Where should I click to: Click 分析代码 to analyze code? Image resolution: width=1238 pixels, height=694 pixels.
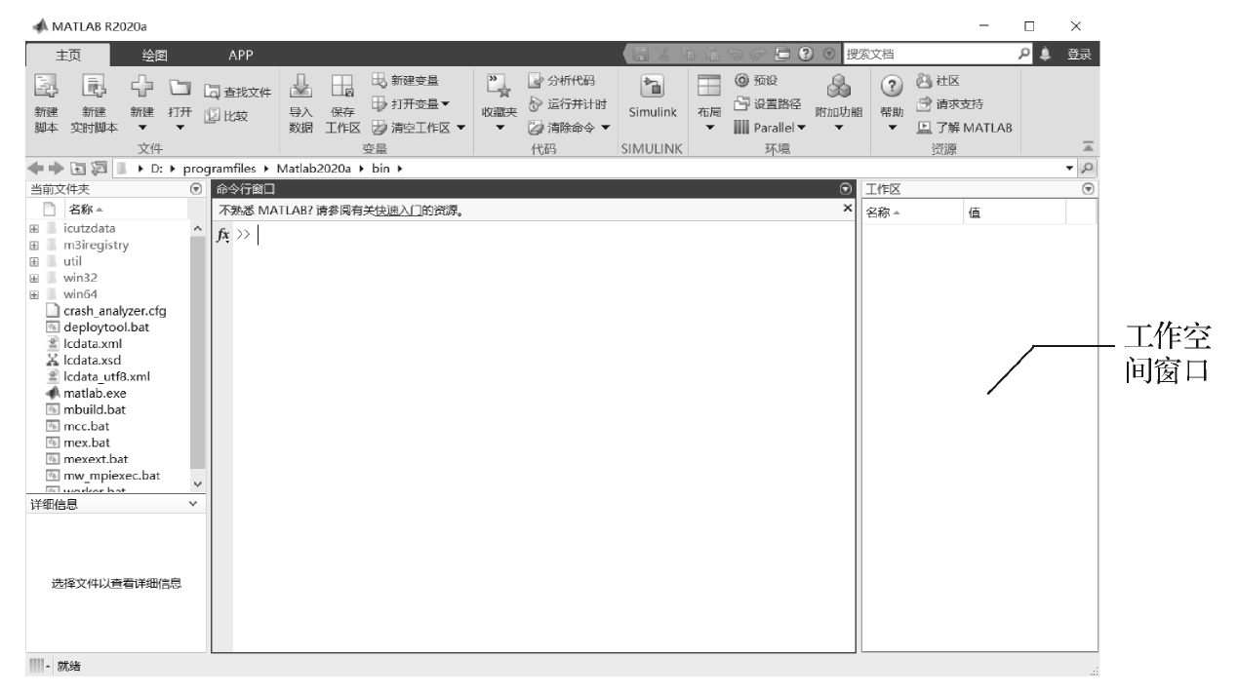(x=560, y=81)
